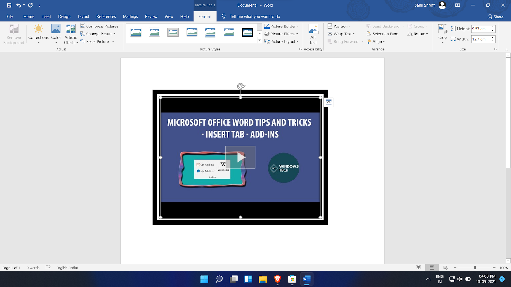This screenshot has width=511, height=287.
Task: Open Color adjustment options
Action: [56, 34]
